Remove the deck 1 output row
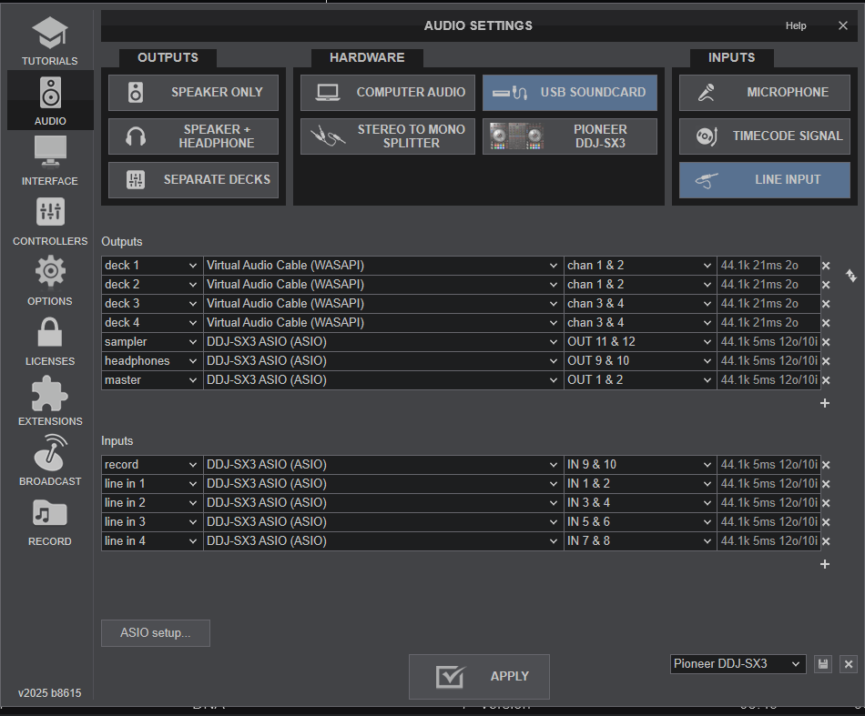The image size is (865, 716). 826,266
